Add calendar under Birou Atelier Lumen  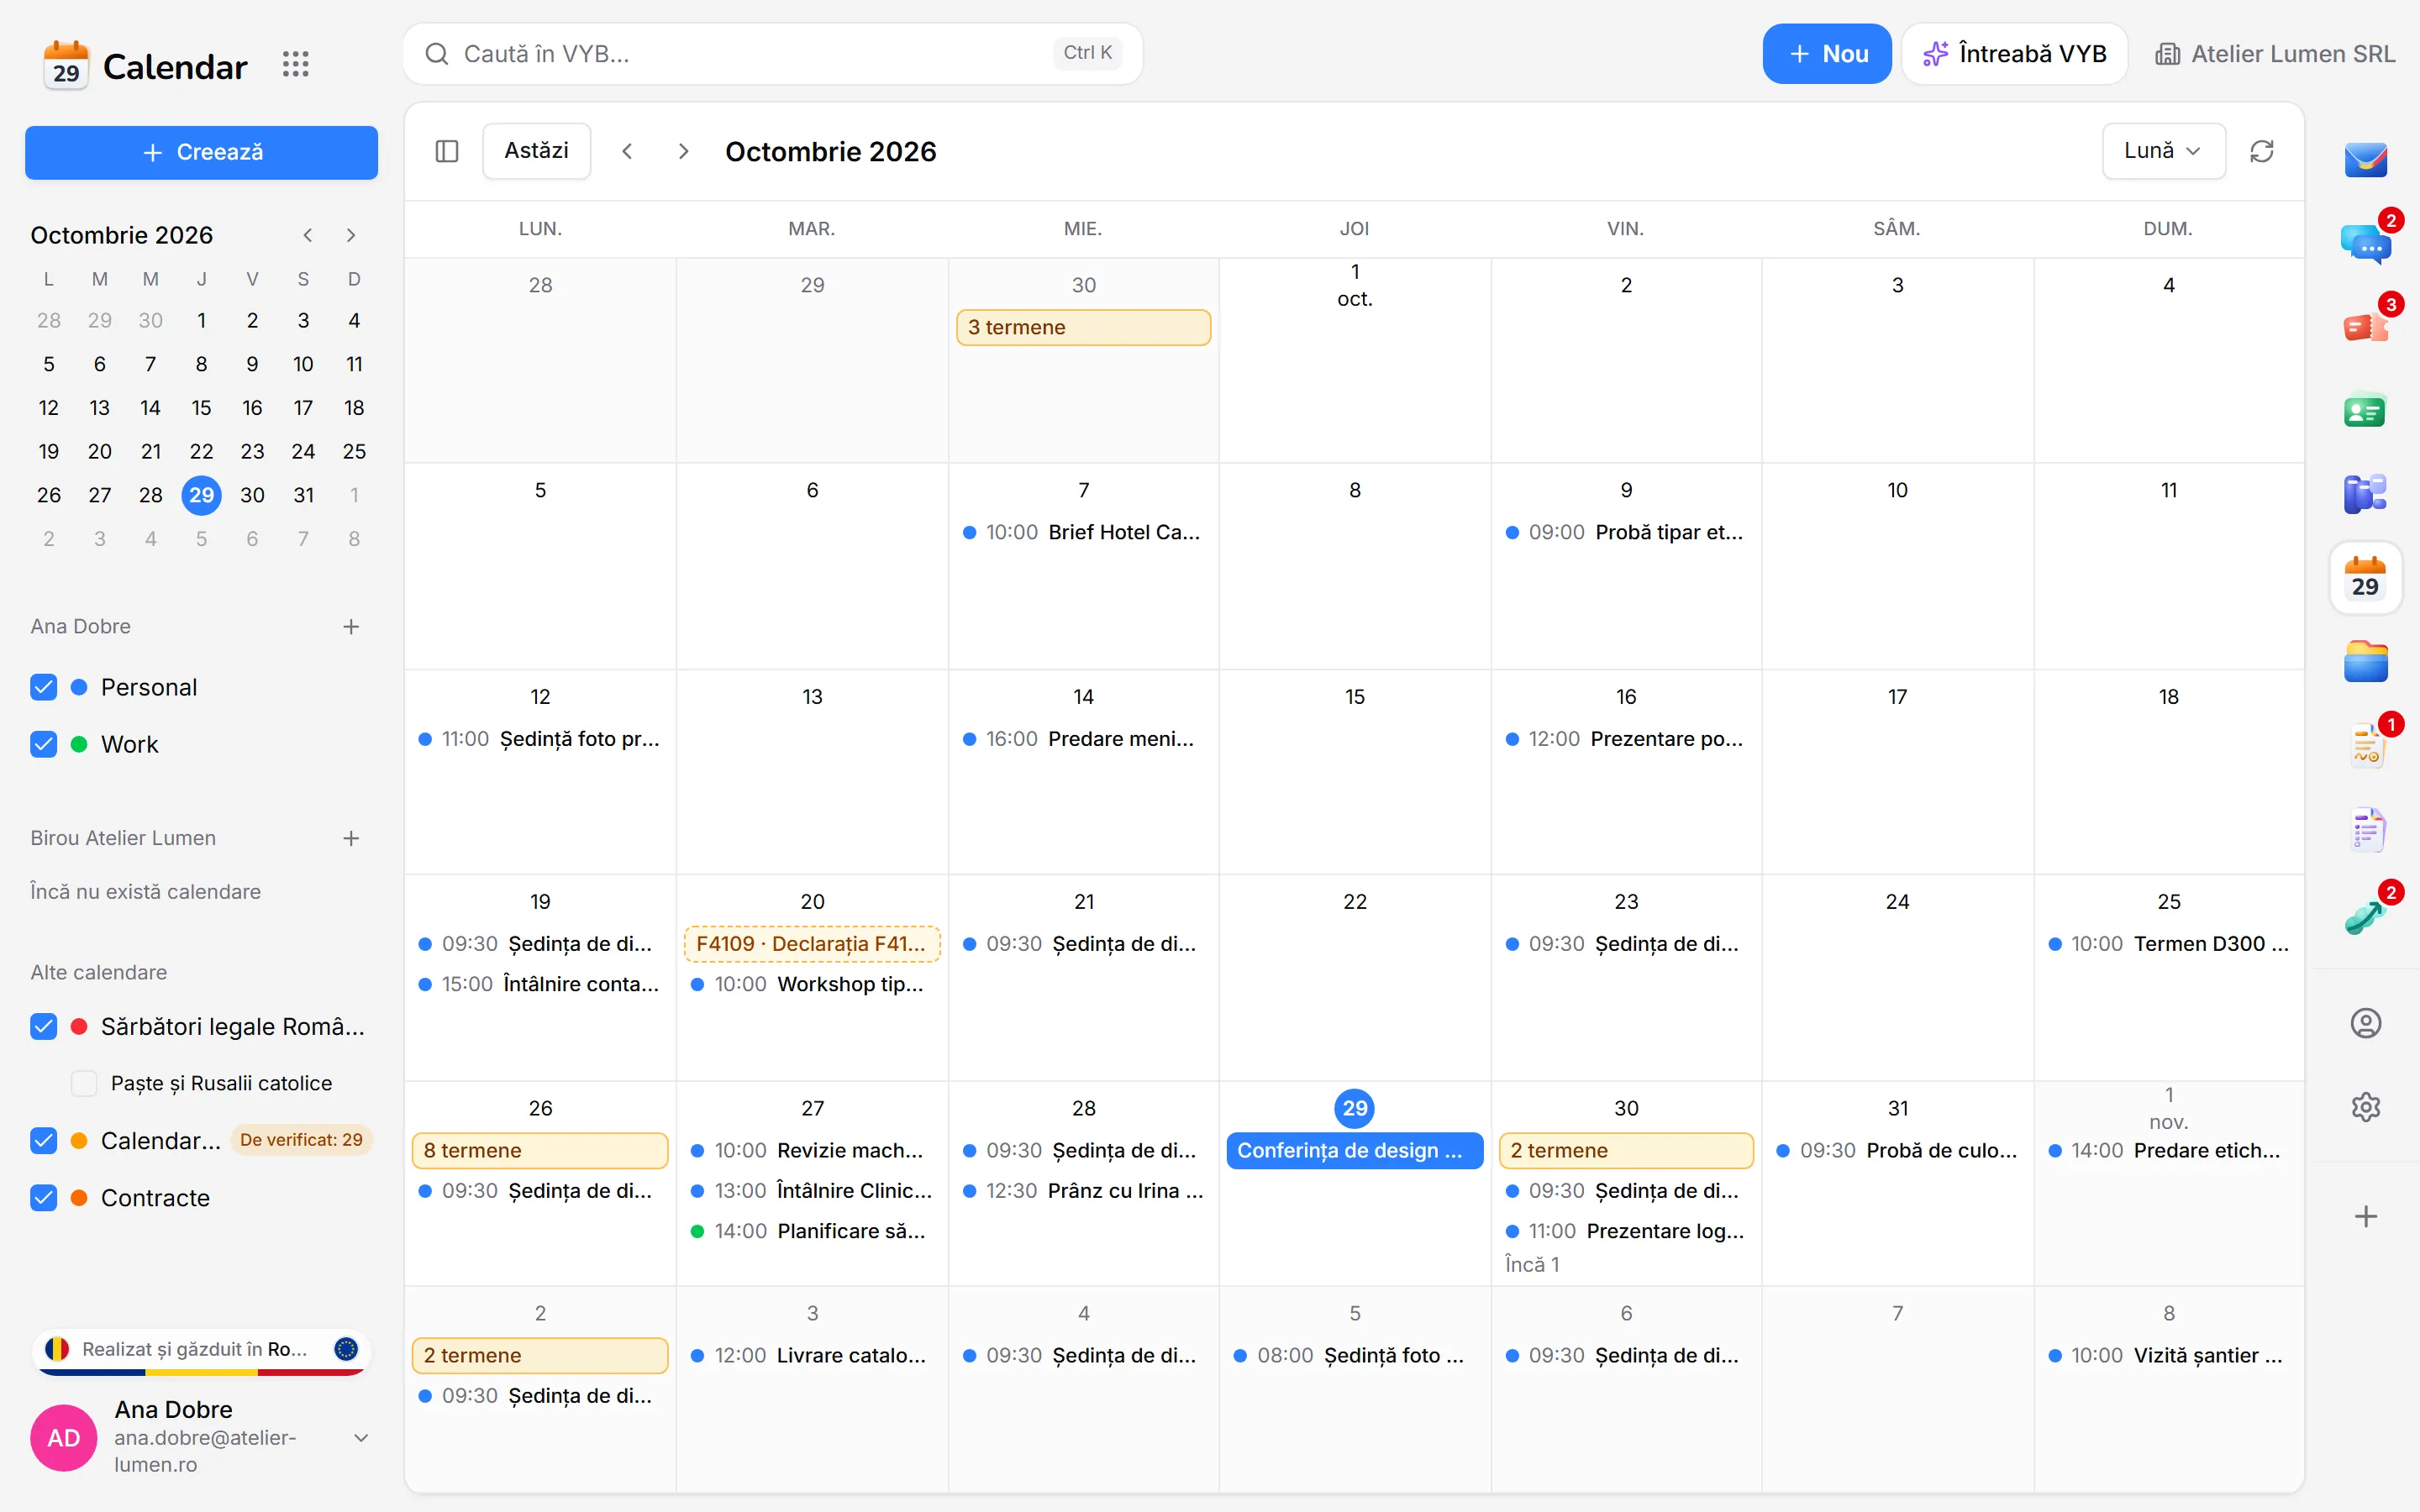click(x=351, y=838)
